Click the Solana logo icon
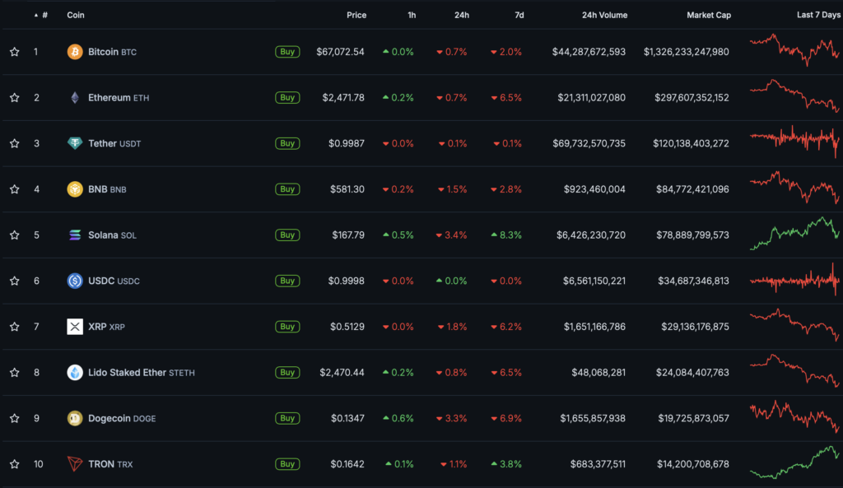Image resolution: width=843 pixels, height=488 pixels. [75, 235]
